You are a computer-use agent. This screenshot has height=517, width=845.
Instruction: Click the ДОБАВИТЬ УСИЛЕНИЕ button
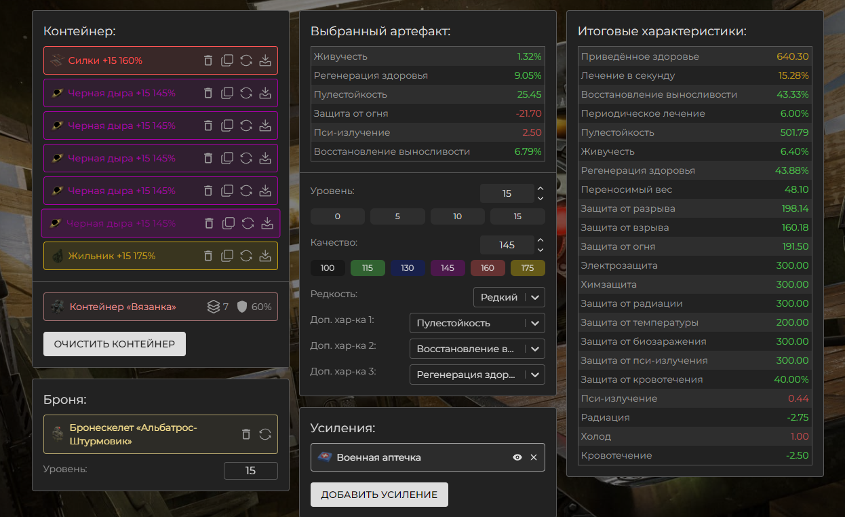(x=379, y=495)
